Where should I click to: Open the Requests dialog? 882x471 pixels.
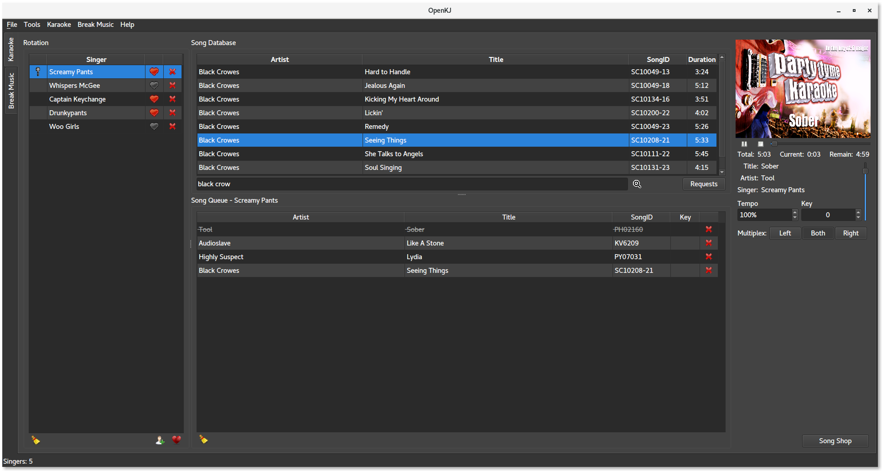click(x=704, y=184)
